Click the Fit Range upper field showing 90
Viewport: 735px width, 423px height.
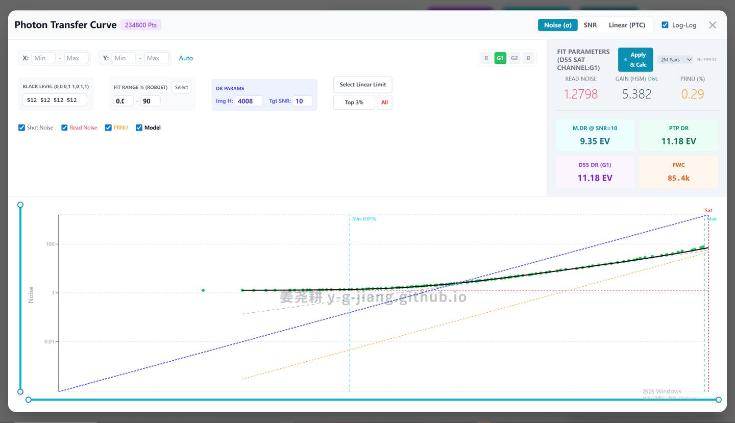coord(150,101)
